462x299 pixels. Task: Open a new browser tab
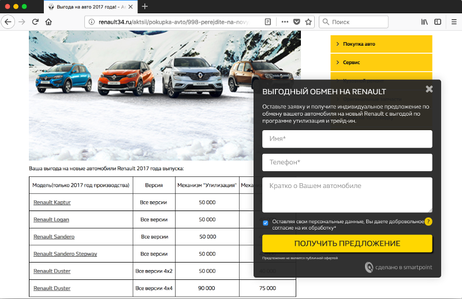click(145, 6)
